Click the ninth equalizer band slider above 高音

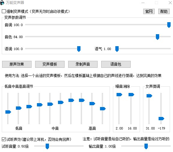pos(92,103)
